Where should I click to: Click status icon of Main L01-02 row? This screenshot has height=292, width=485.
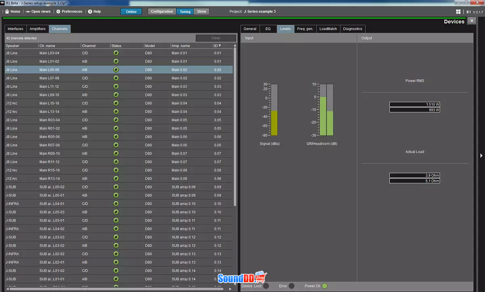click(116, 61)
